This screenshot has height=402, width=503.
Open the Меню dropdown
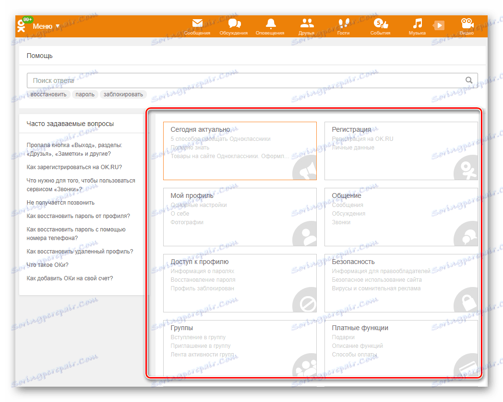point(46,26)
